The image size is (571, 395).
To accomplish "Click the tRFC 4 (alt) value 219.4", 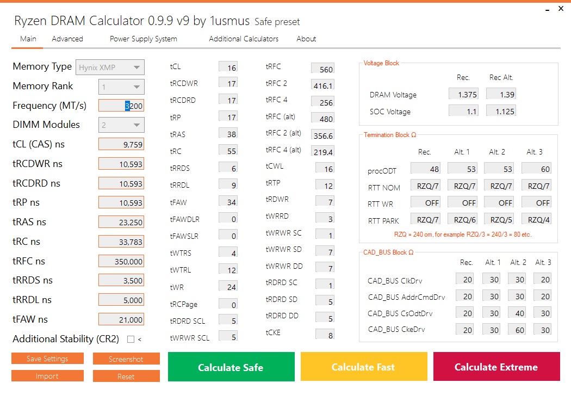I will pos(322,152).
